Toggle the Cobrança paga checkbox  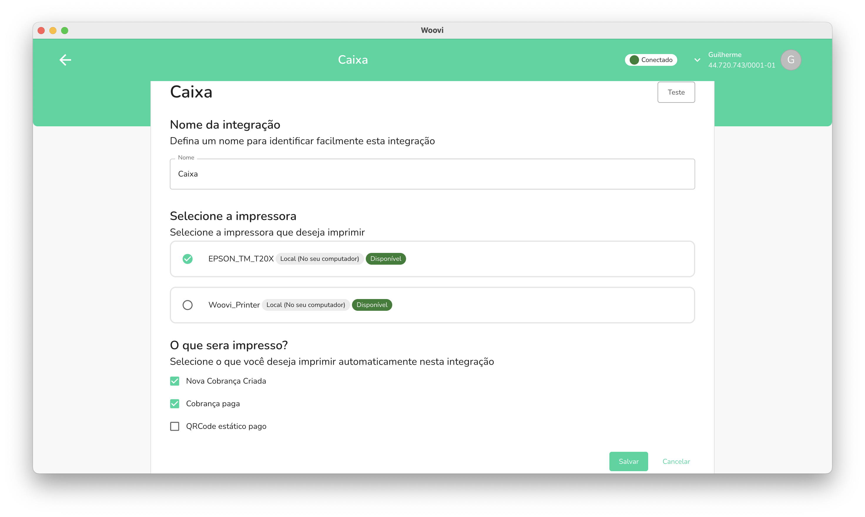click(175, 404)
